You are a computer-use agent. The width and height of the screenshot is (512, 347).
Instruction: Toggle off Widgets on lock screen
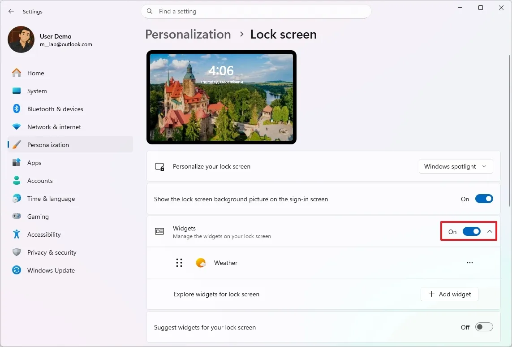tap(471, 231)
